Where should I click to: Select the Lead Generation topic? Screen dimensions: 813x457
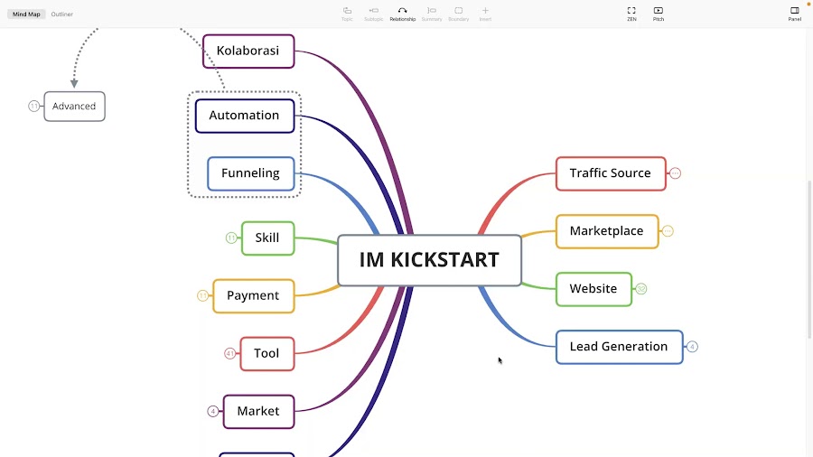click(619, 347)
